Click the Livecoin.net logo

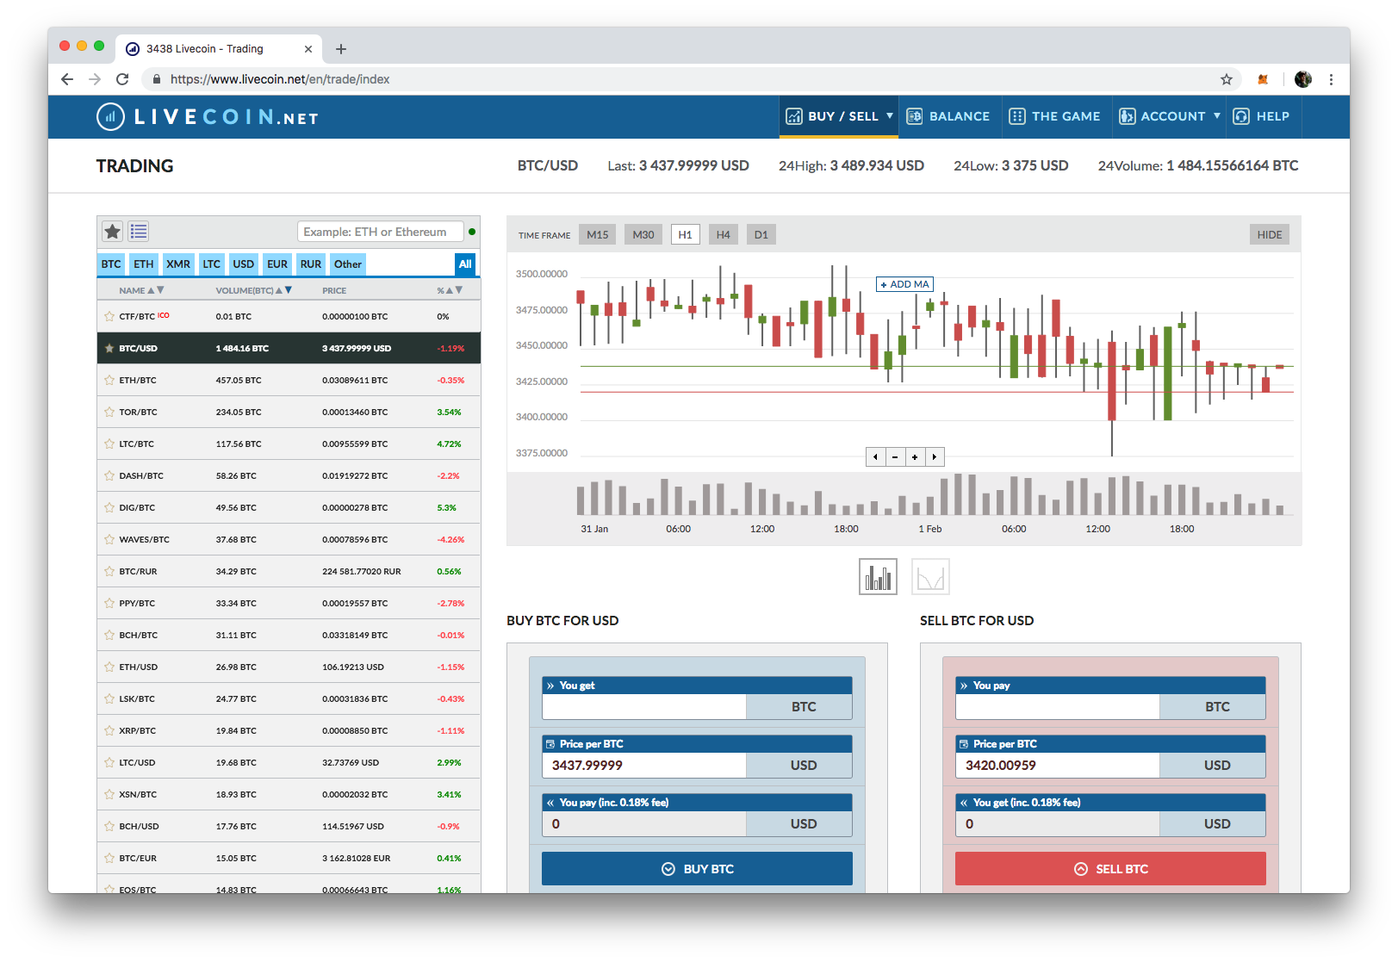pyautogui.click(x=208, y=117)
